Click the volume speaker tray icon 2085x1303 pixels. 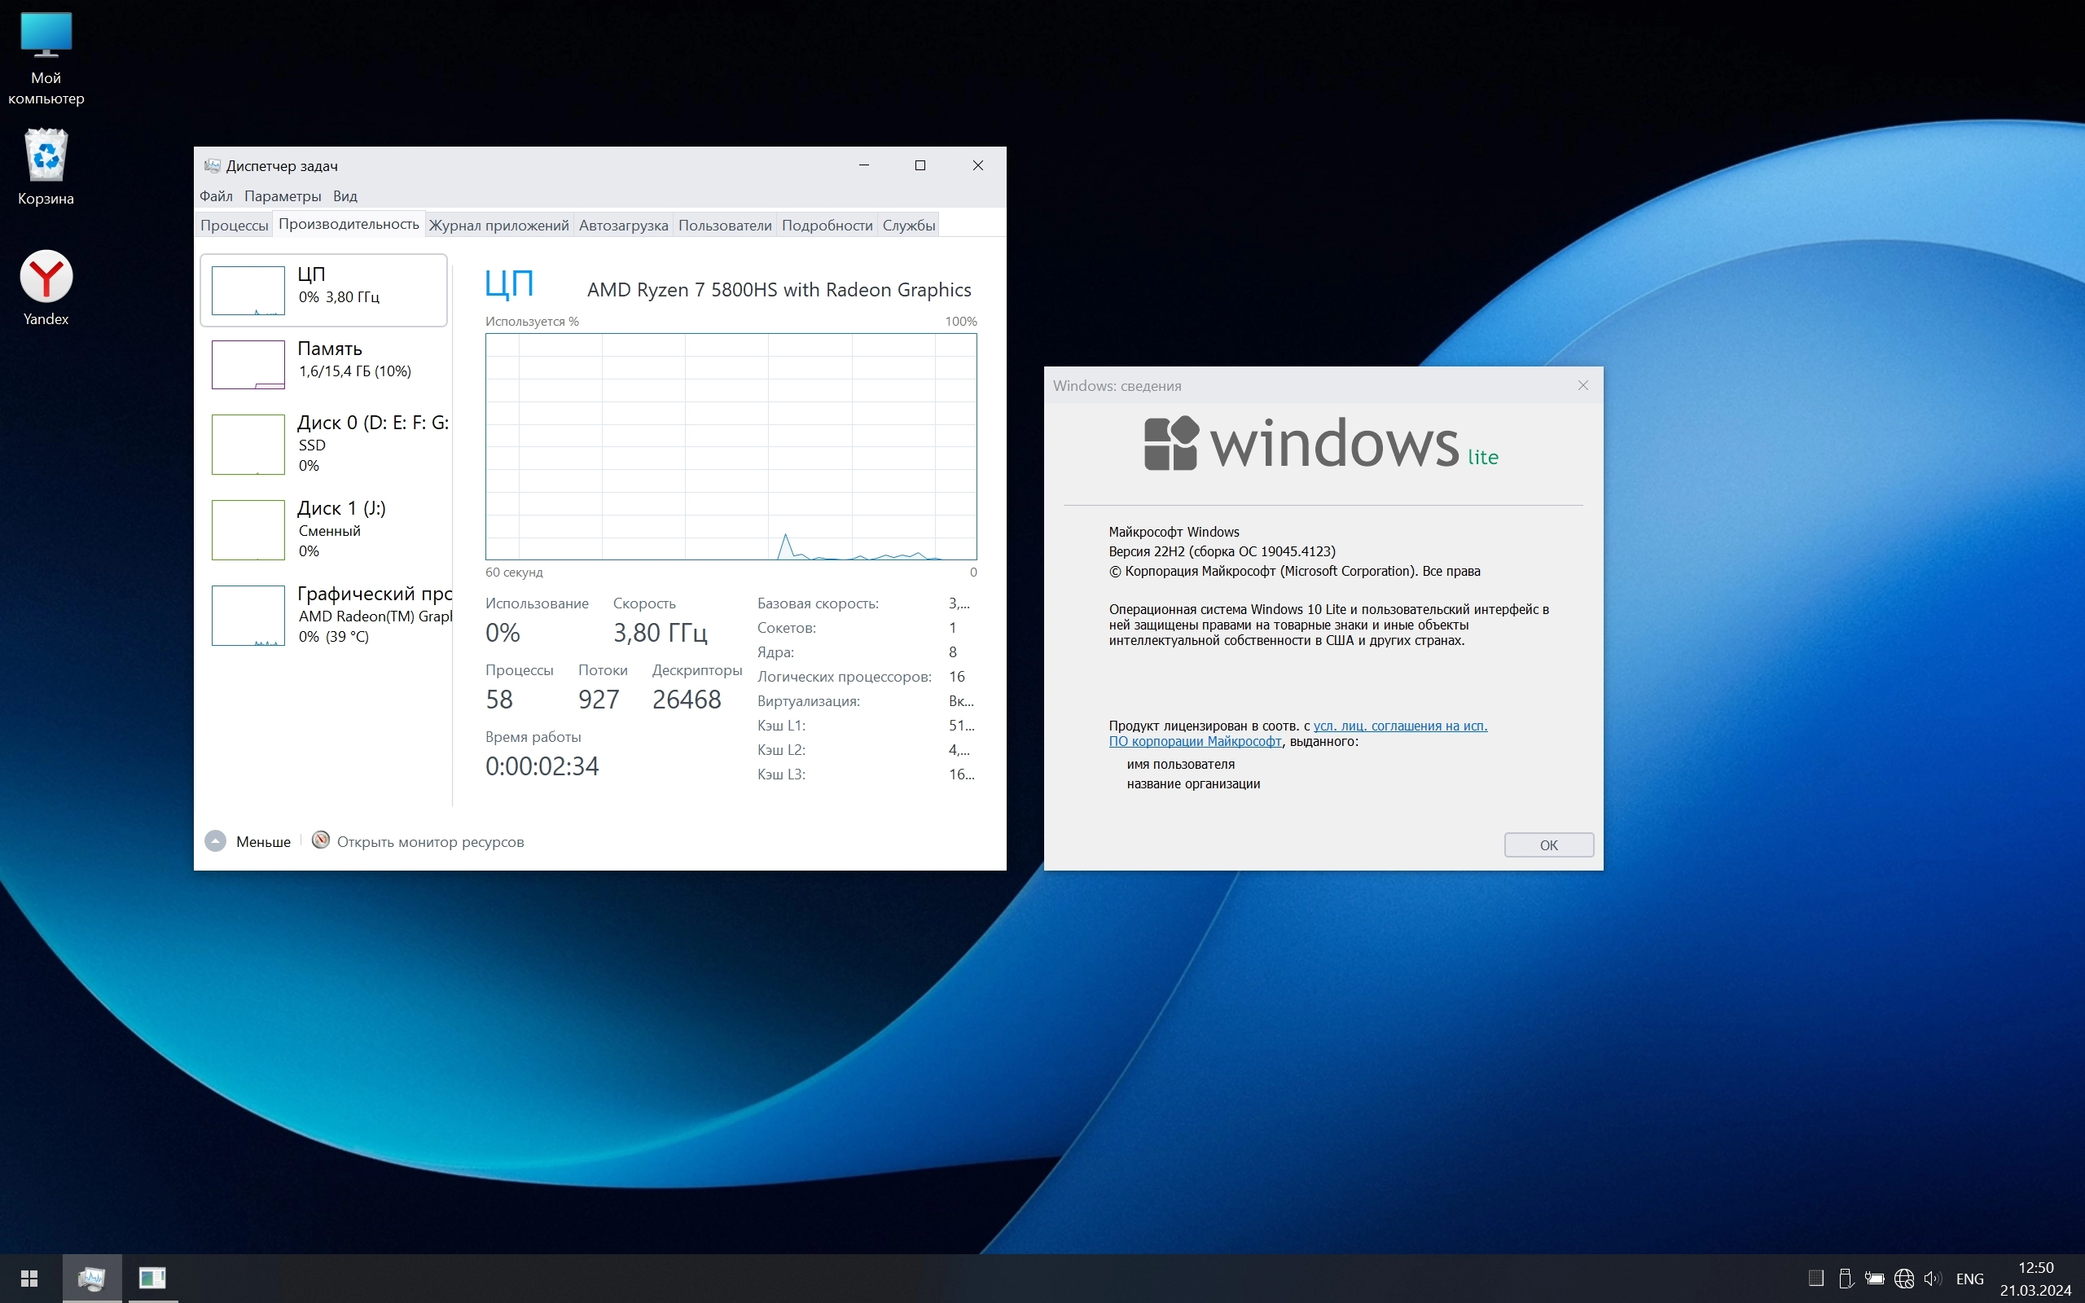click(1933, 1279)
